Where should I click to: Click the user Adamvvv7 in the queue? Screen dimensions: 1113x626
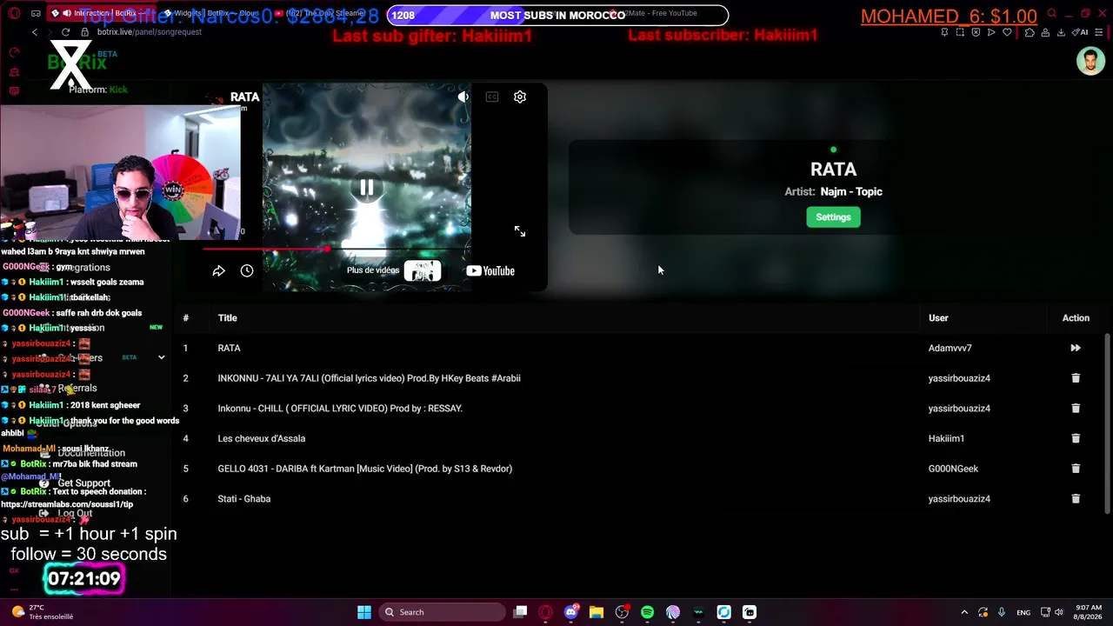(950, 348)
